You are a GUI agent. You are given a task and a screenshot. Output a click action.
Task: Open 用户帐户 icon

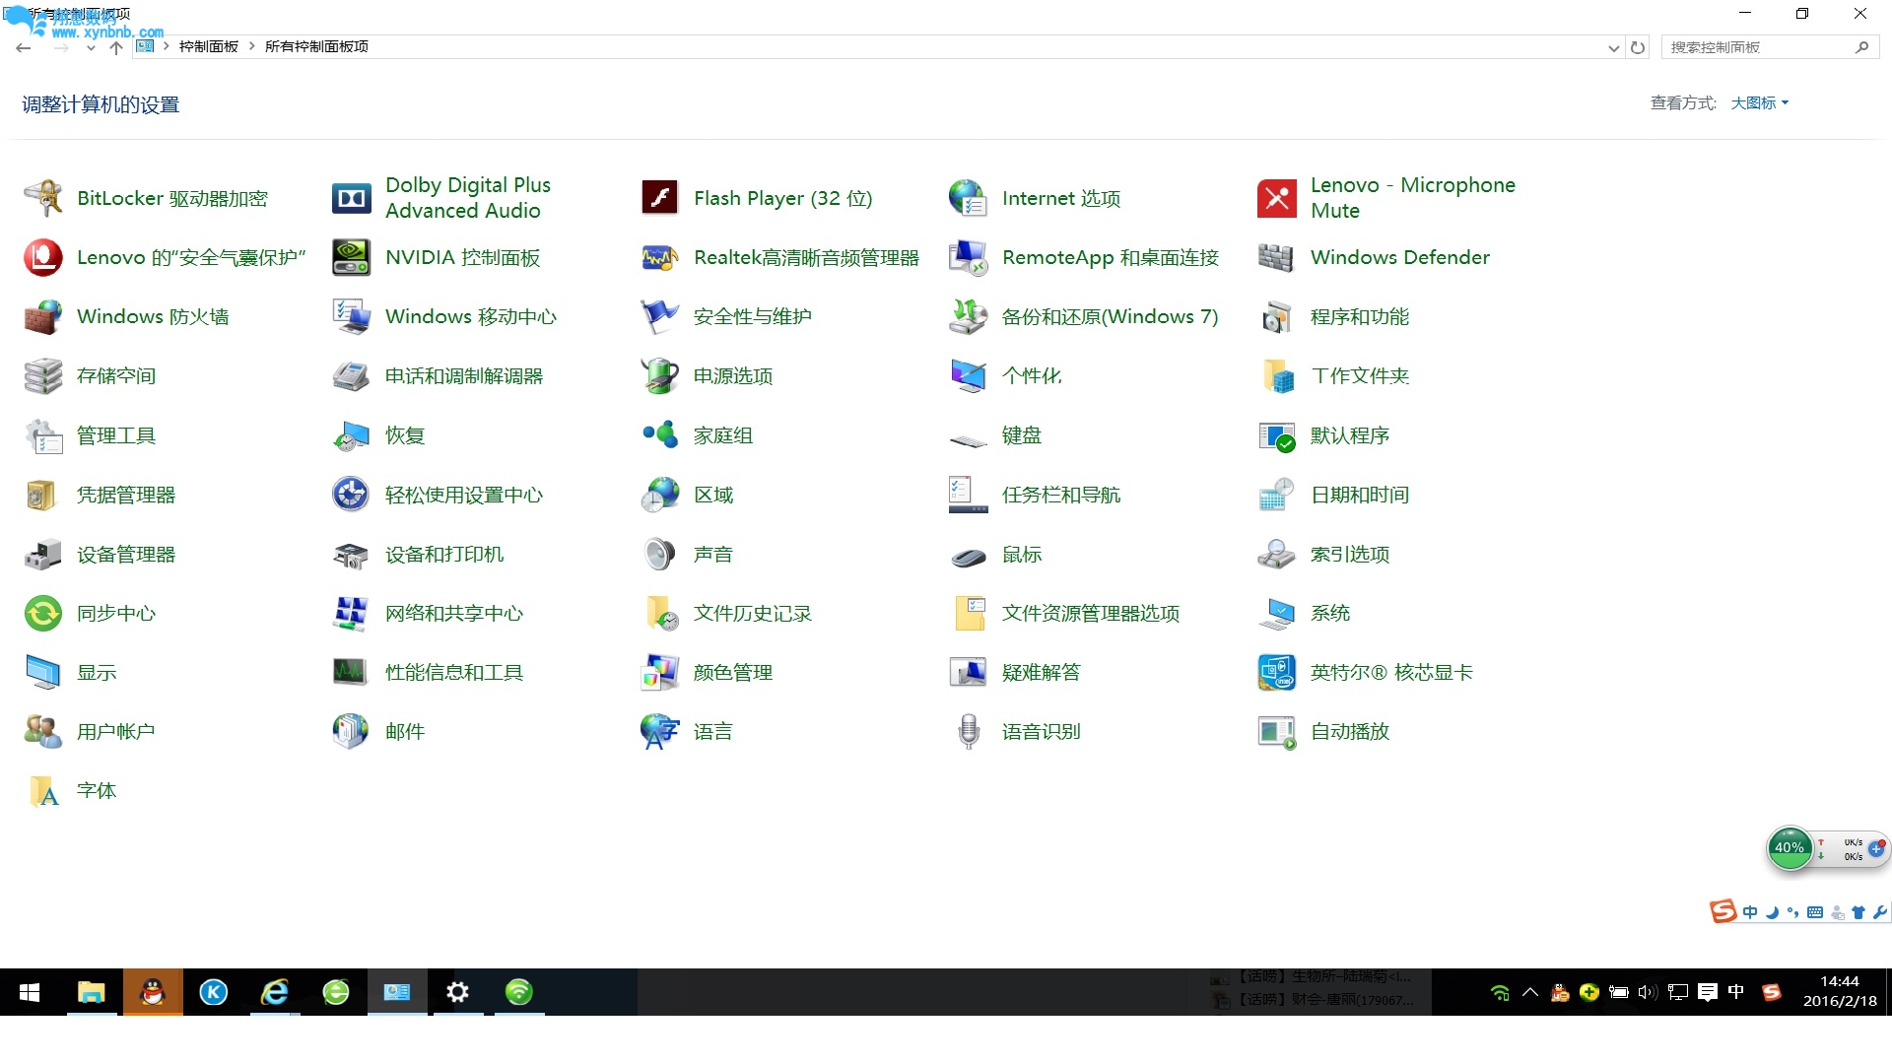pos(43,731)
